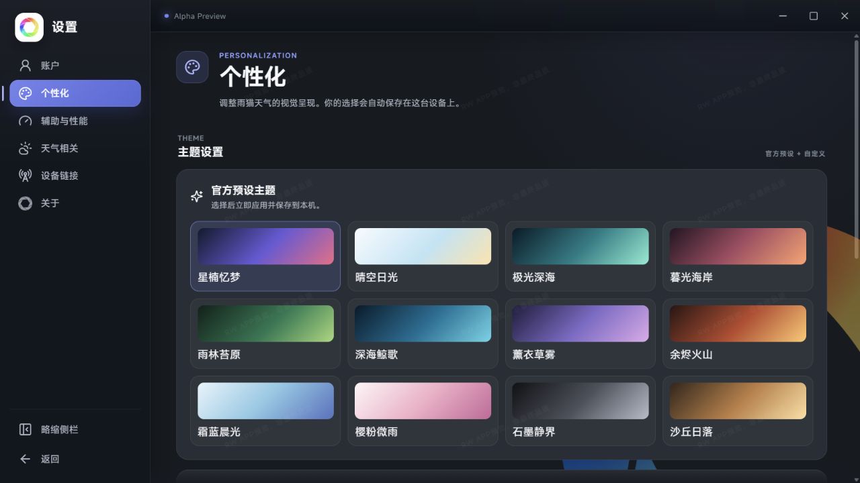860x483 pixels.
Task: Go to 辅助与性能 settings
Action: click(x=75, y=121)
